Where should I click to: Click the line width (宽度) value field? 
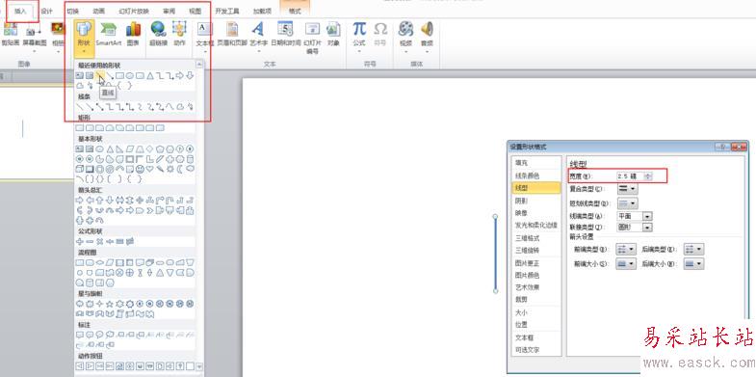[630, 176]
